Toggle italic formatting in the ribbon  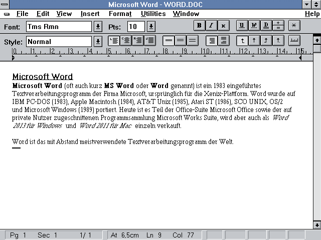coord(211,25)
